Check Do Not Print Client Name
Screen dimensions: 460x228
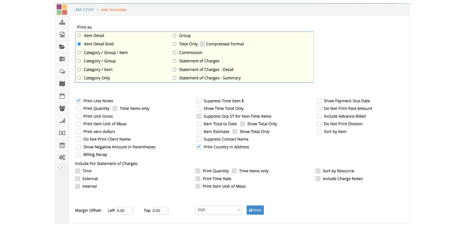pos(79,139)
